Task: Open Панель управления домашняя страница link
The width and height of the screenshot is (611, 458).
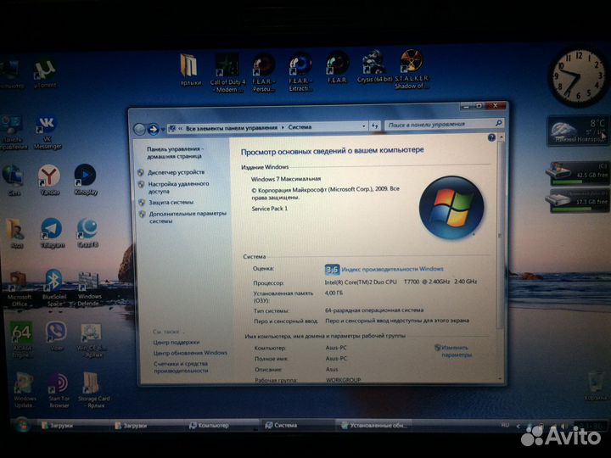Action: click(175, 153)
